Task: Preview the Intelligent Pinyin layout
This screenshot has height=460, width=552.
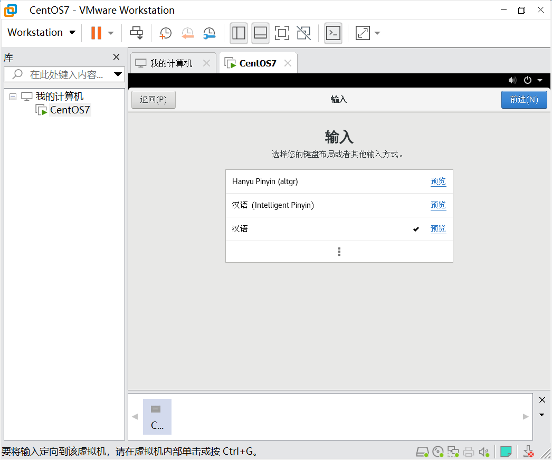Action: (438, 205)
